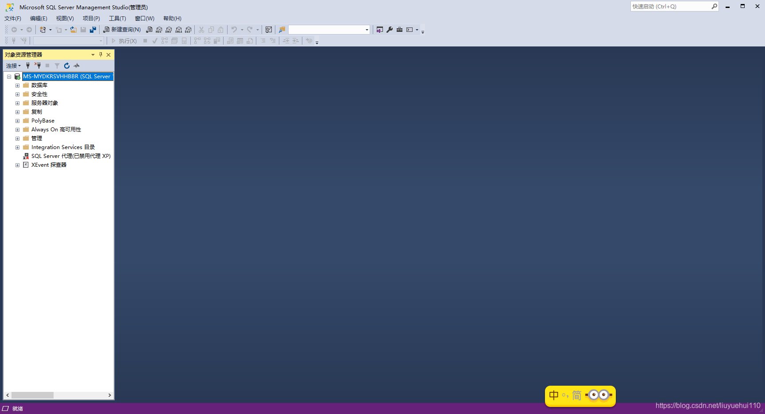The height and width of the screenshot is (414, 765).
Task: Expand the Always On 高可用性 node
Action: (x=17, y=130)
